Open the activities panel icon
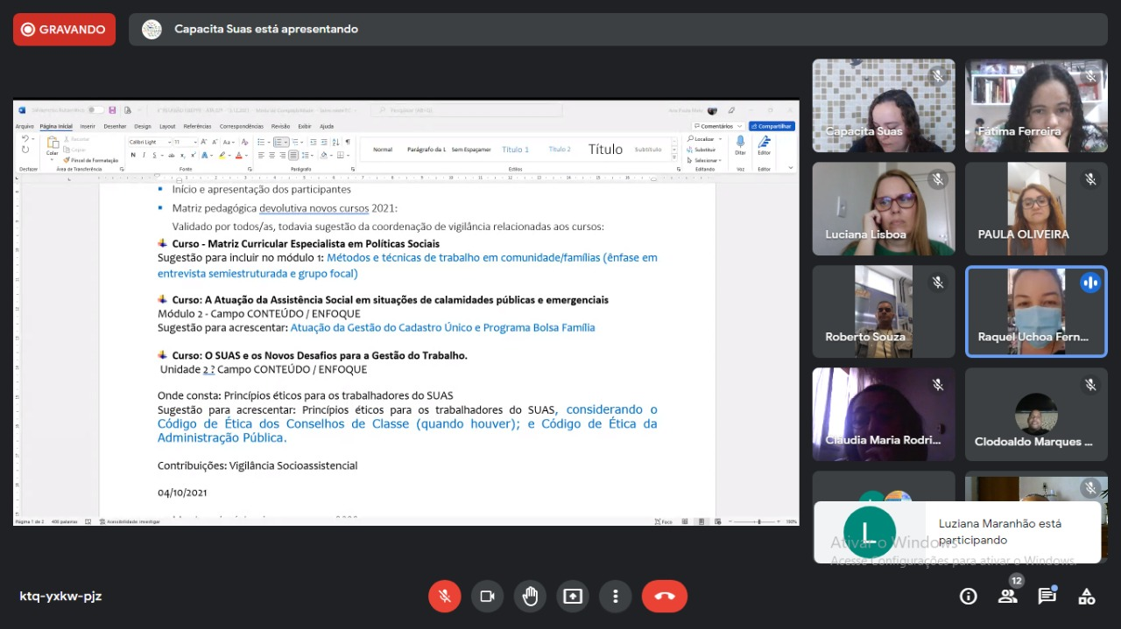The image size is (1121, 629). pyautogui.click(x=1087, y=596)
